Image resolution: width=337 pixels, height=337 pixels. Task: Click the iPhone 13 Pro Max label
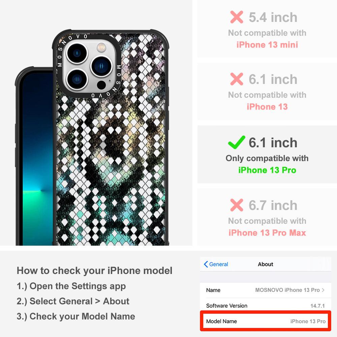(267, 233)
